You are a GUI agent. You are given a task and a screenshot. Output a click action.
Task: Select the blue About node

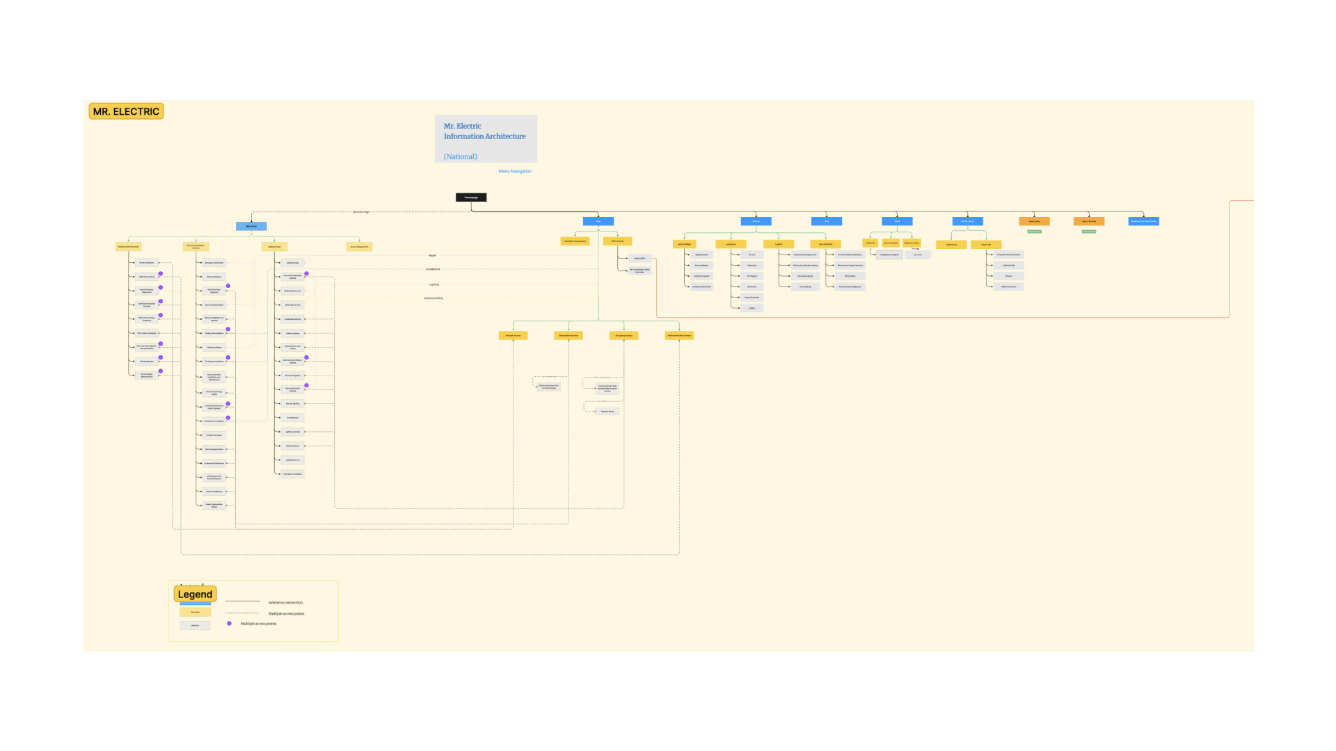(897, 221)
